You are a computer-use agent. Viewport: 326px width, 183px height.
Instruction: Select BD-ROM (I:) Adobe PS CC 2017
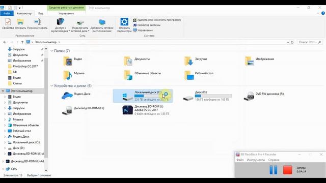point(146,110)
